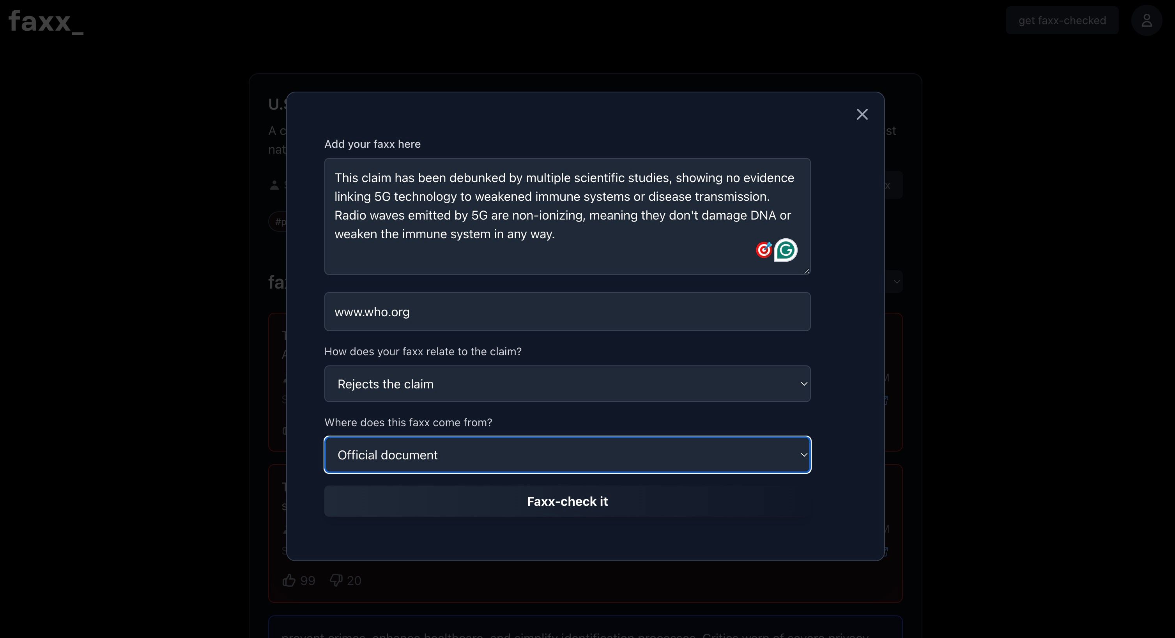Click the get faxx-checked button top right

tap(1062, 19)
